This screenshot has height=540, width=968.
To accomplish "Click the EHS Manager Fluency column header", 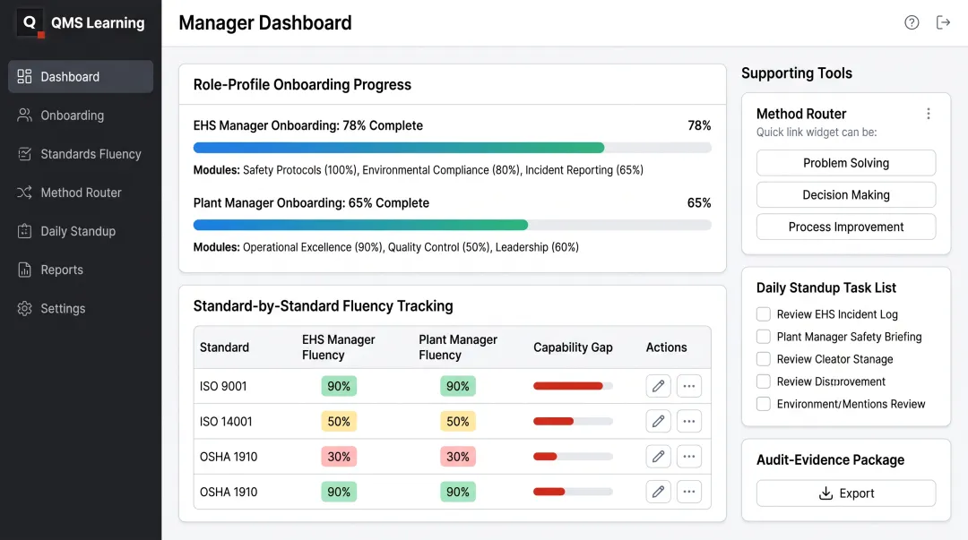I will 338,347.
